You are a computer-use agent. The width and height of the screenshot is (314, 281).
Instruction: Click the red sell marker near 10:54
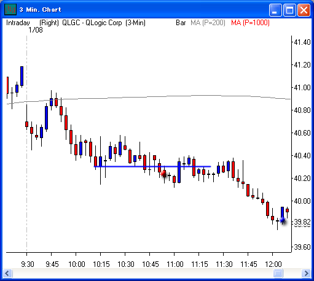tap(163, 174)
